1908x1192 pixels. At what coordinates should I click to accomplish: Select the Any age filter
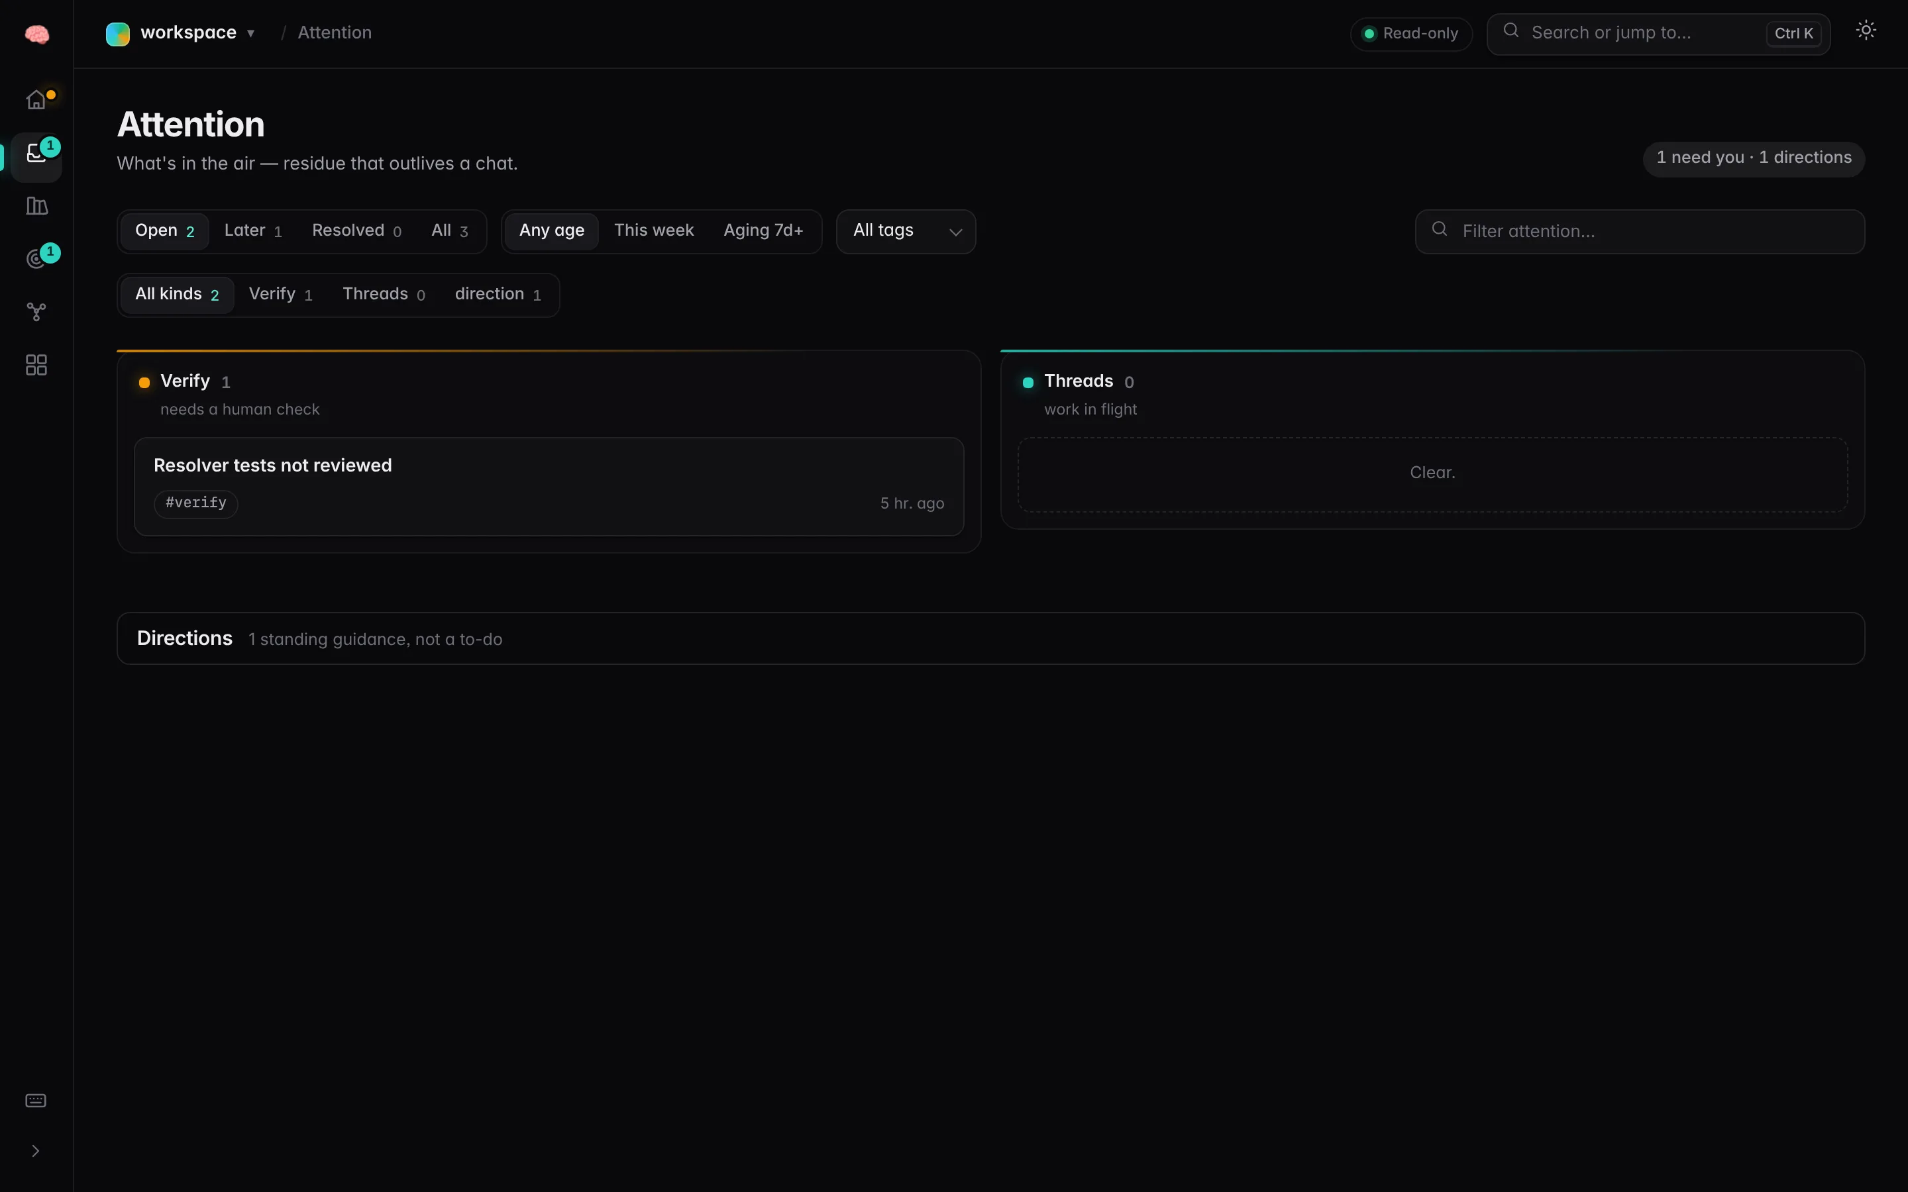(x=552, y=231)
